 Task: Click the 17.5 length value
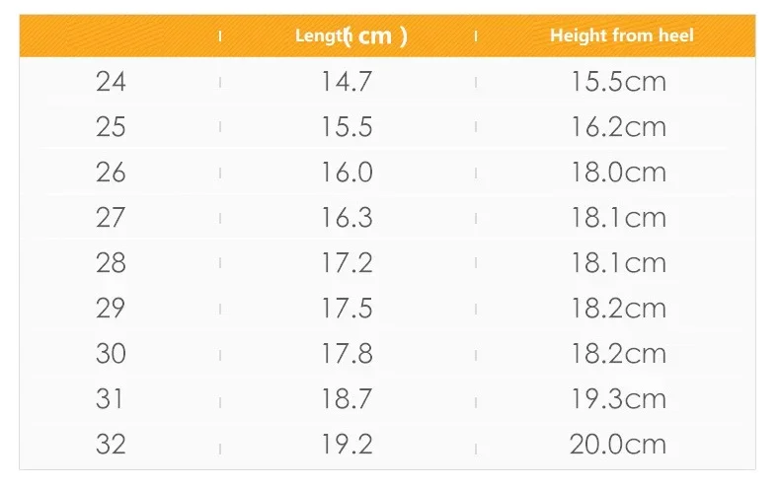[x=347, y=309]
